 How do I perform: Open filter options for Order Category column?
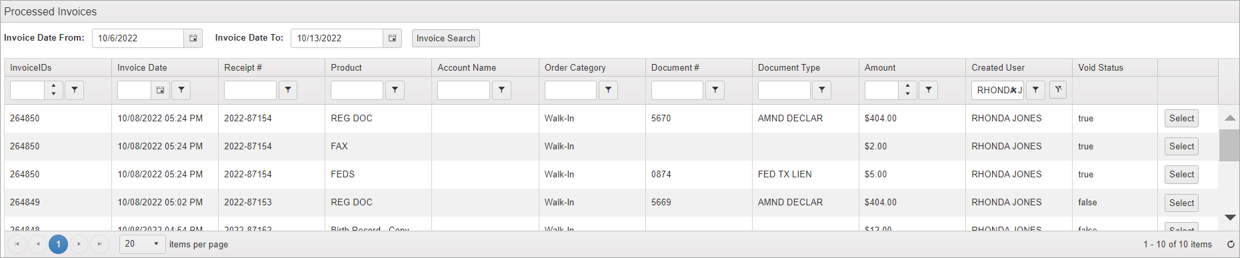click(608, 90)
